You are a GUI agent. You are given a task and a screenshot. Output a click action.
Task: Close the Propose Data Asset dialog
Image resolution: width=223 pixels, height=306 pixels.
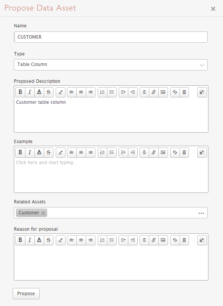coord(213,9)
